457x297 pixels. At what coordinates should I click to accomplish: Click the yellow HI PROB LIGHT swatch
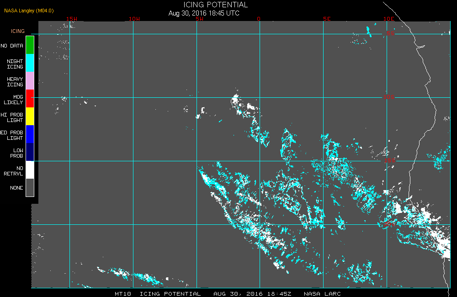click(x=30, y=116)
